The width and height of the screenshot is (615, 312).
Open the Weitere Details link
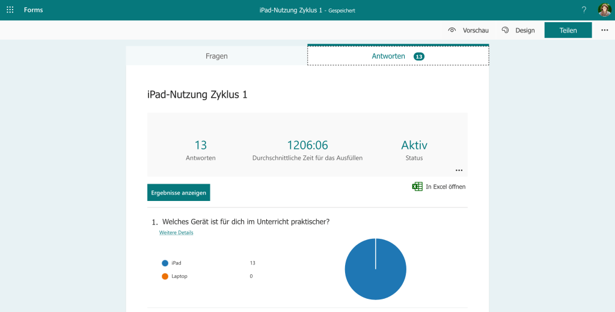[x=176, y=232]
